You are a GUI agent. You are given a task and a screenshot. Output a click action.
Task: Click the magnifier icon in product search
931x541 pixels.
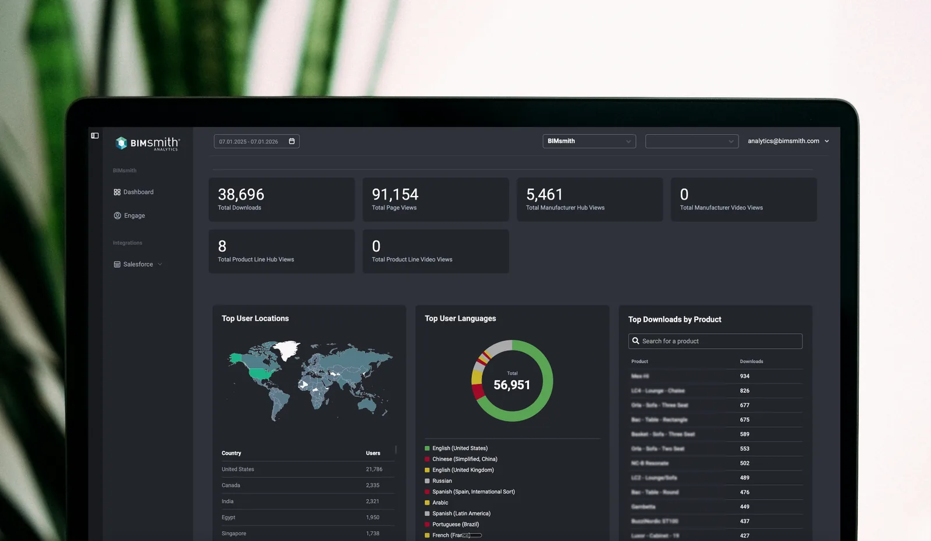(x=636, y=341)
